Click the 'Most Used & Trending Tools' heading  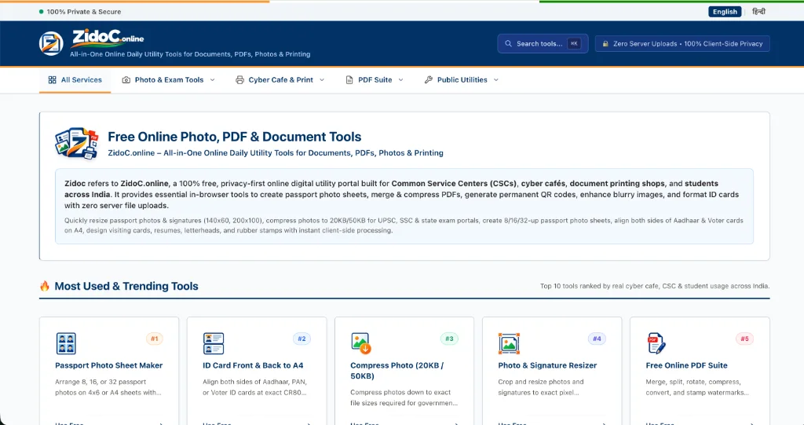(126, 286)
